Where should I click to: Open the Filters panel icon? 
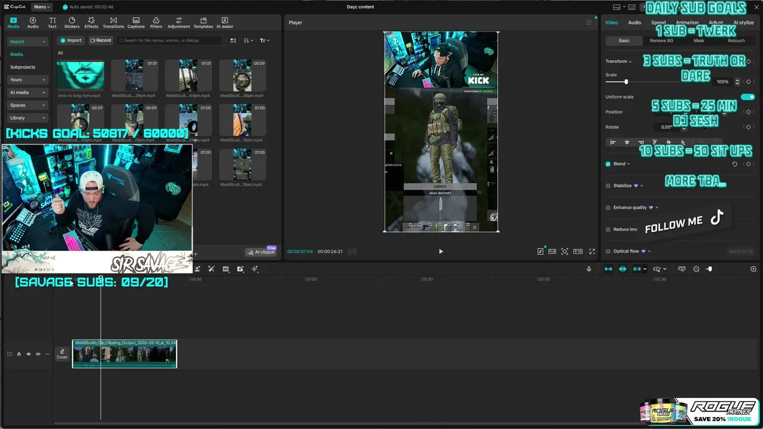click(x=156, y=23)
